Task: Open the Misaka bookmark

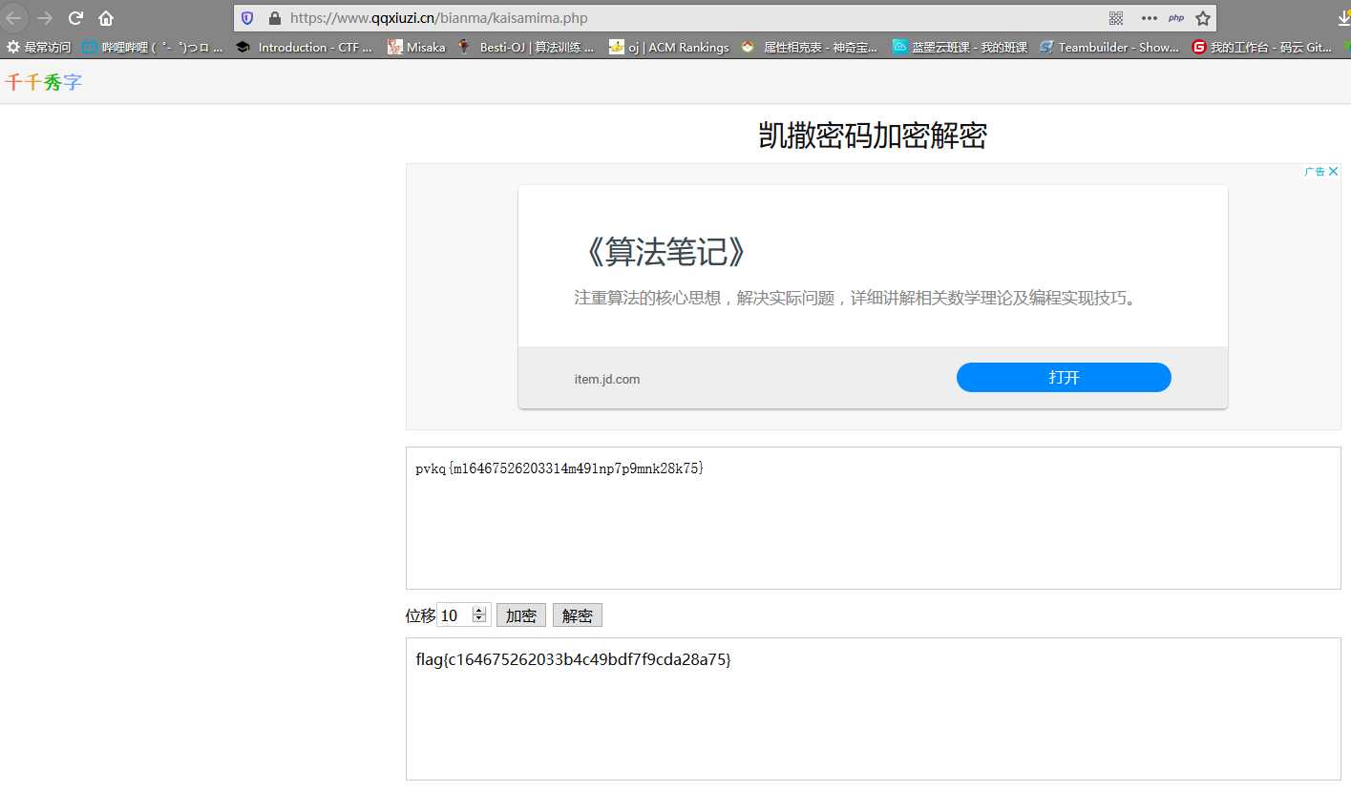Action: click(x=416, y=47)
